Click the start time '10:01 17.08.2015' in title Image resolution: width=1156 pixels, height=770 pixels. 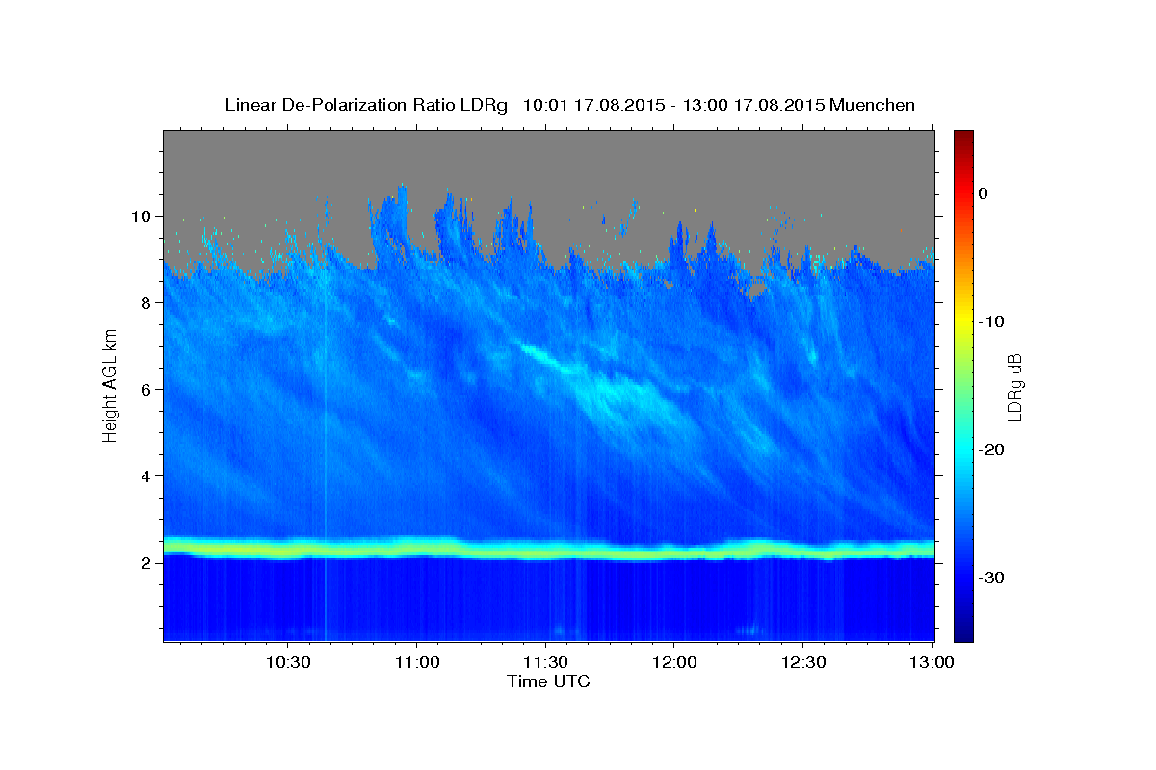click(x=593, y=105)
